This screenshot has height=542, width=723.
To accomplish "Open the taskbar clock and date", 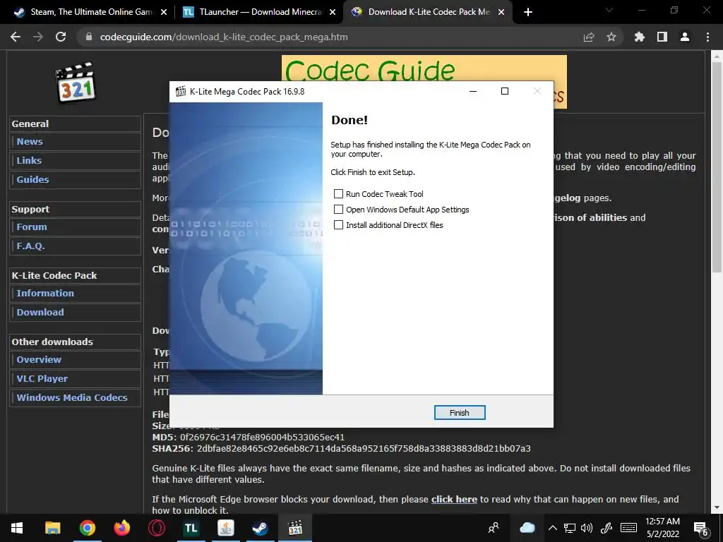I will click(662, 528).
